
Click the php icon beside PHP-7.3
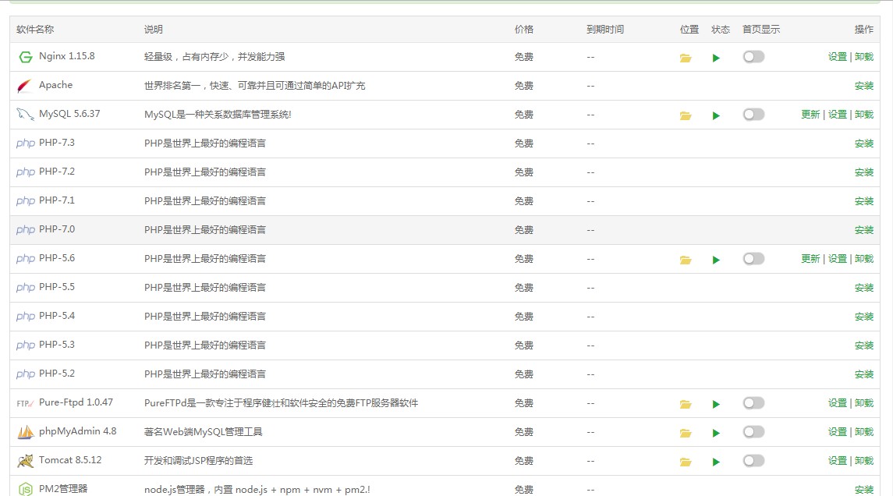[26, 143]
